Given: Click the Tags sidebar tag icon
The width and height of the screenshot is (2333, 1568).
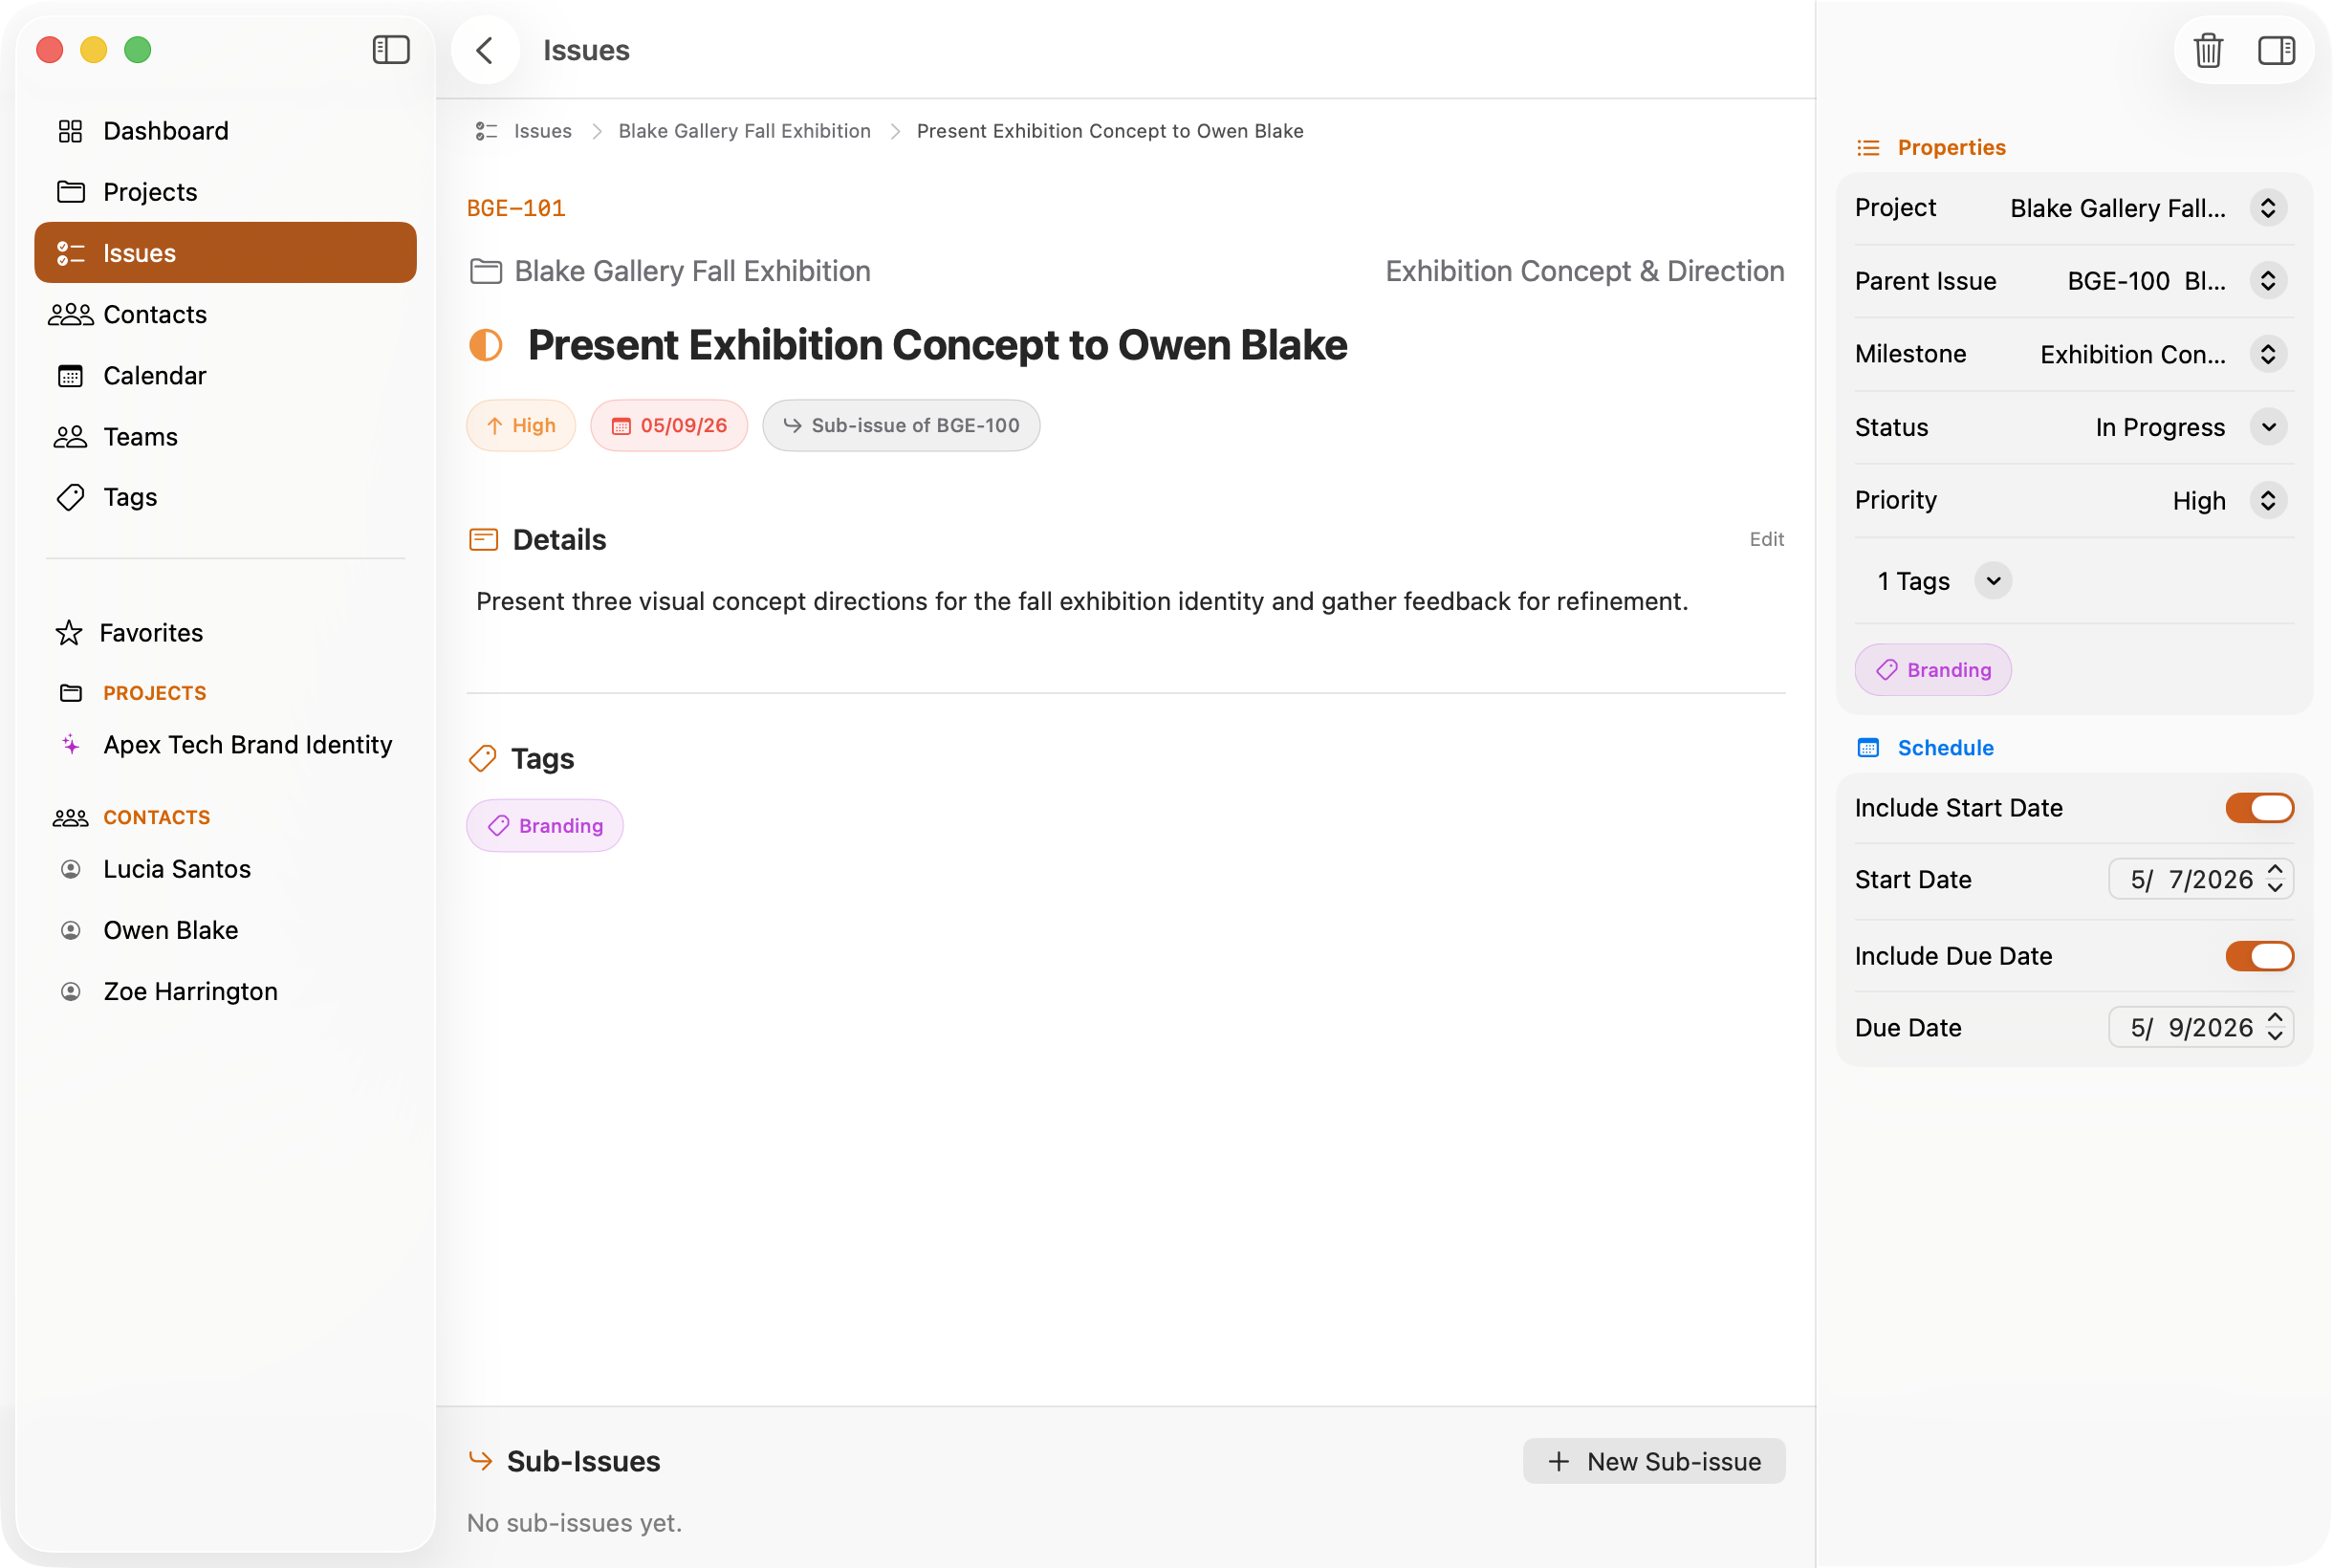Looking at the screenshot, I should (70, 497).
